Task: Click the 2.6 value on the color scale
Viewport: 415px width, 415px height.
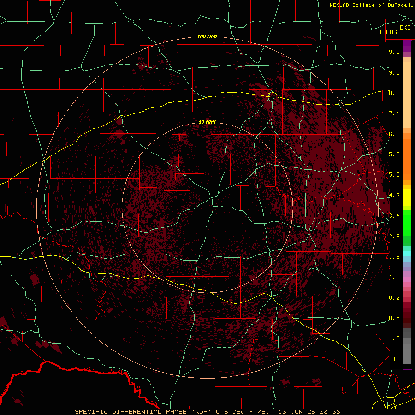Action: click(x=394, y=237)
